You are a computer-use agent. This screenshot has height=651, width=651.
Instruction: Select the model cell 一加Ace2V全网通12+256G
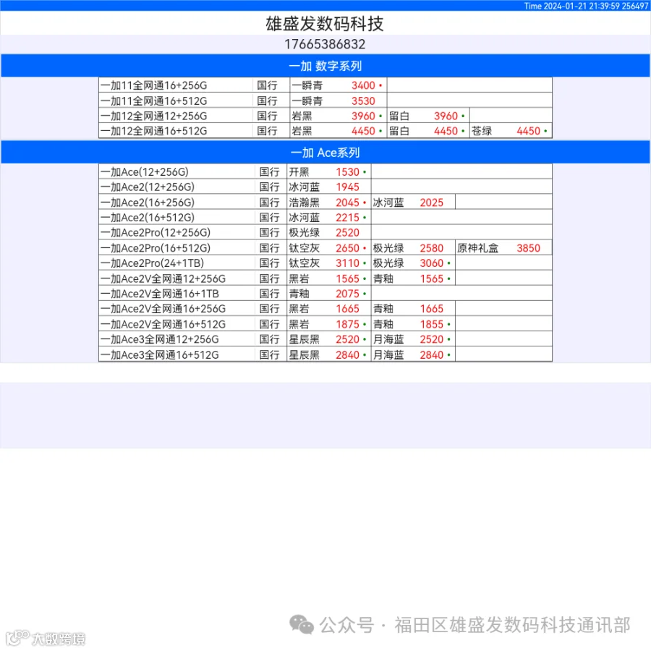click(177, 278)
